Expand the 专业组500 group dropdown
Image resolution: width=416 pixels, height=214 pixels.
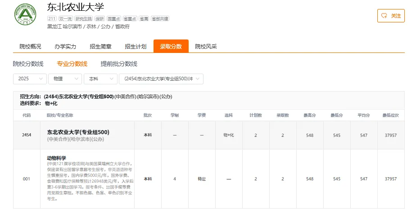161,79
